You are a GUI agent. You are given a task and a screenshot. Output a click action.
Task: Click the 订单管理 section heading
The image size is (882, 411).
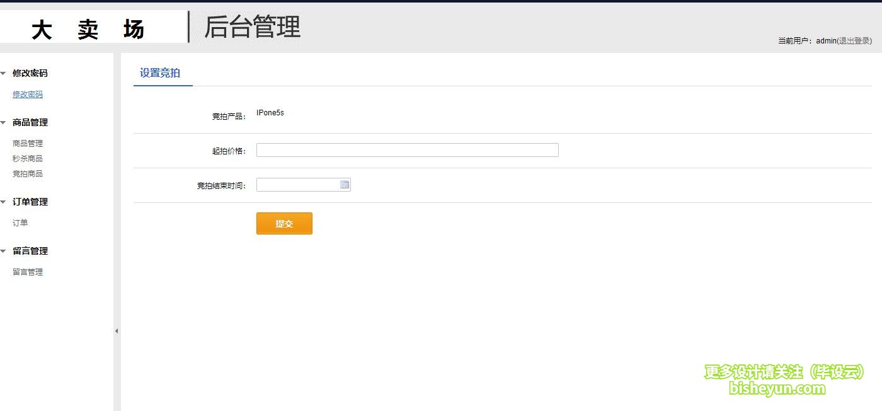coord(30,202)
